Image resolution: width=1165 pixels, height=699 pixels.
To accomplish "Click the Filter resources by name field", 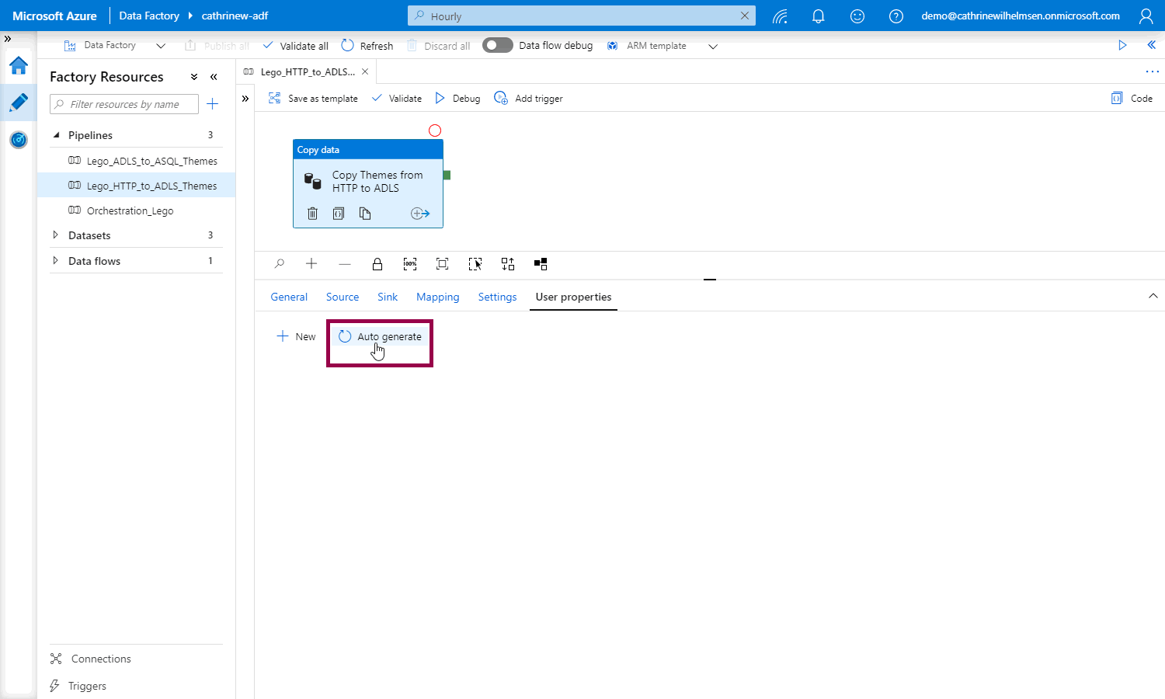I will 124,104.
